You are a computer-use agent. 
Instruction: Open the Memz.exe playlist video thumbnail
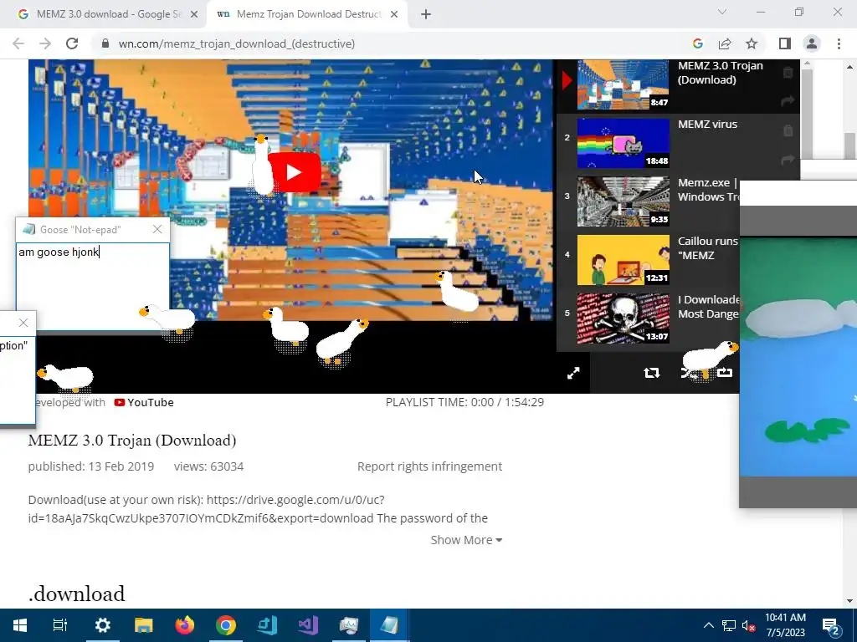tap(623, 201)
